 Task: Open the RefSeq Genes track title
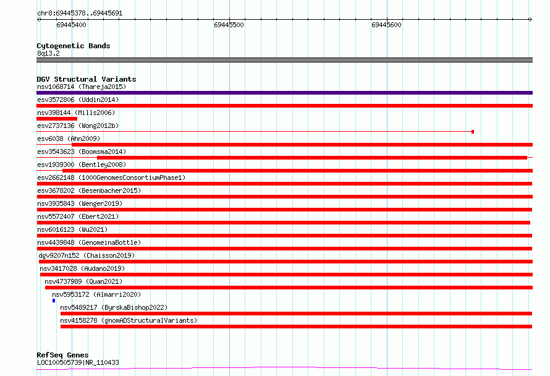[62, 356]
